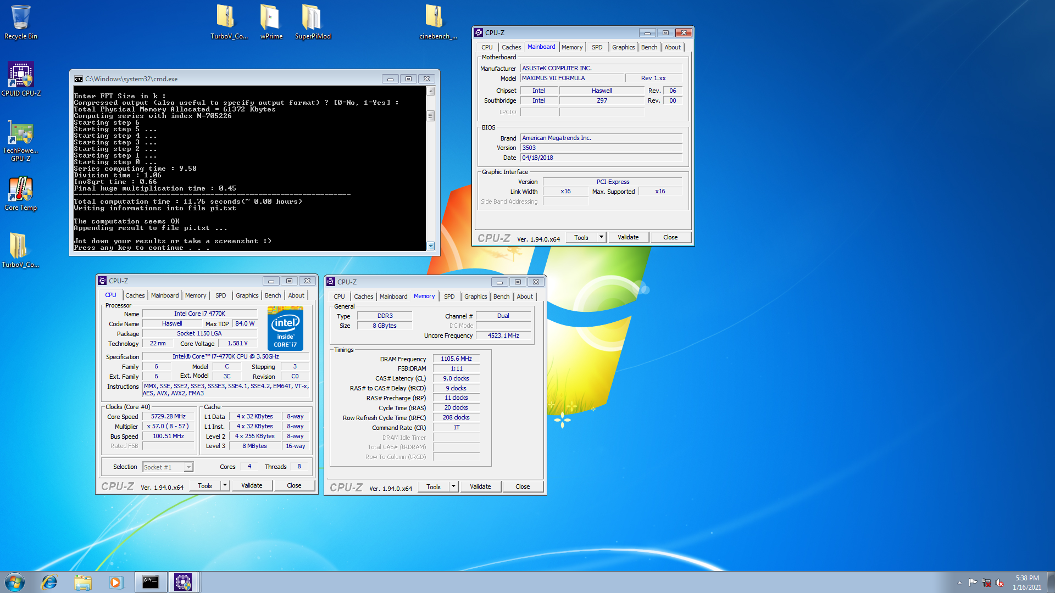
Task: Click Validate in Memory window
Action: point(480,486)
